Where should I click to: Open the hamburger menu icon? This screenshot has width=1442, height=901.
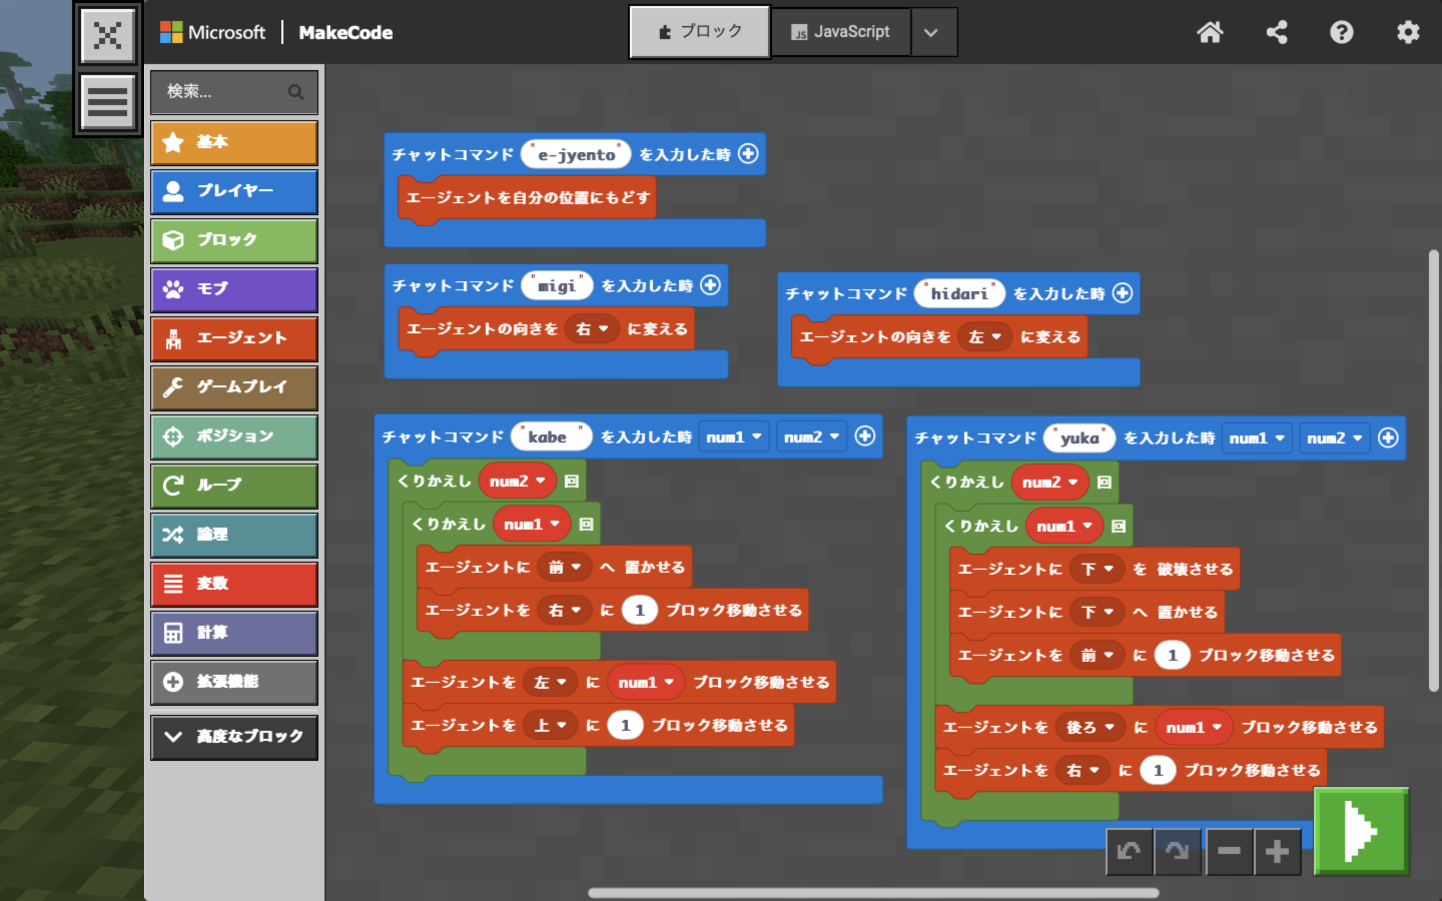(x=108, y=101)
